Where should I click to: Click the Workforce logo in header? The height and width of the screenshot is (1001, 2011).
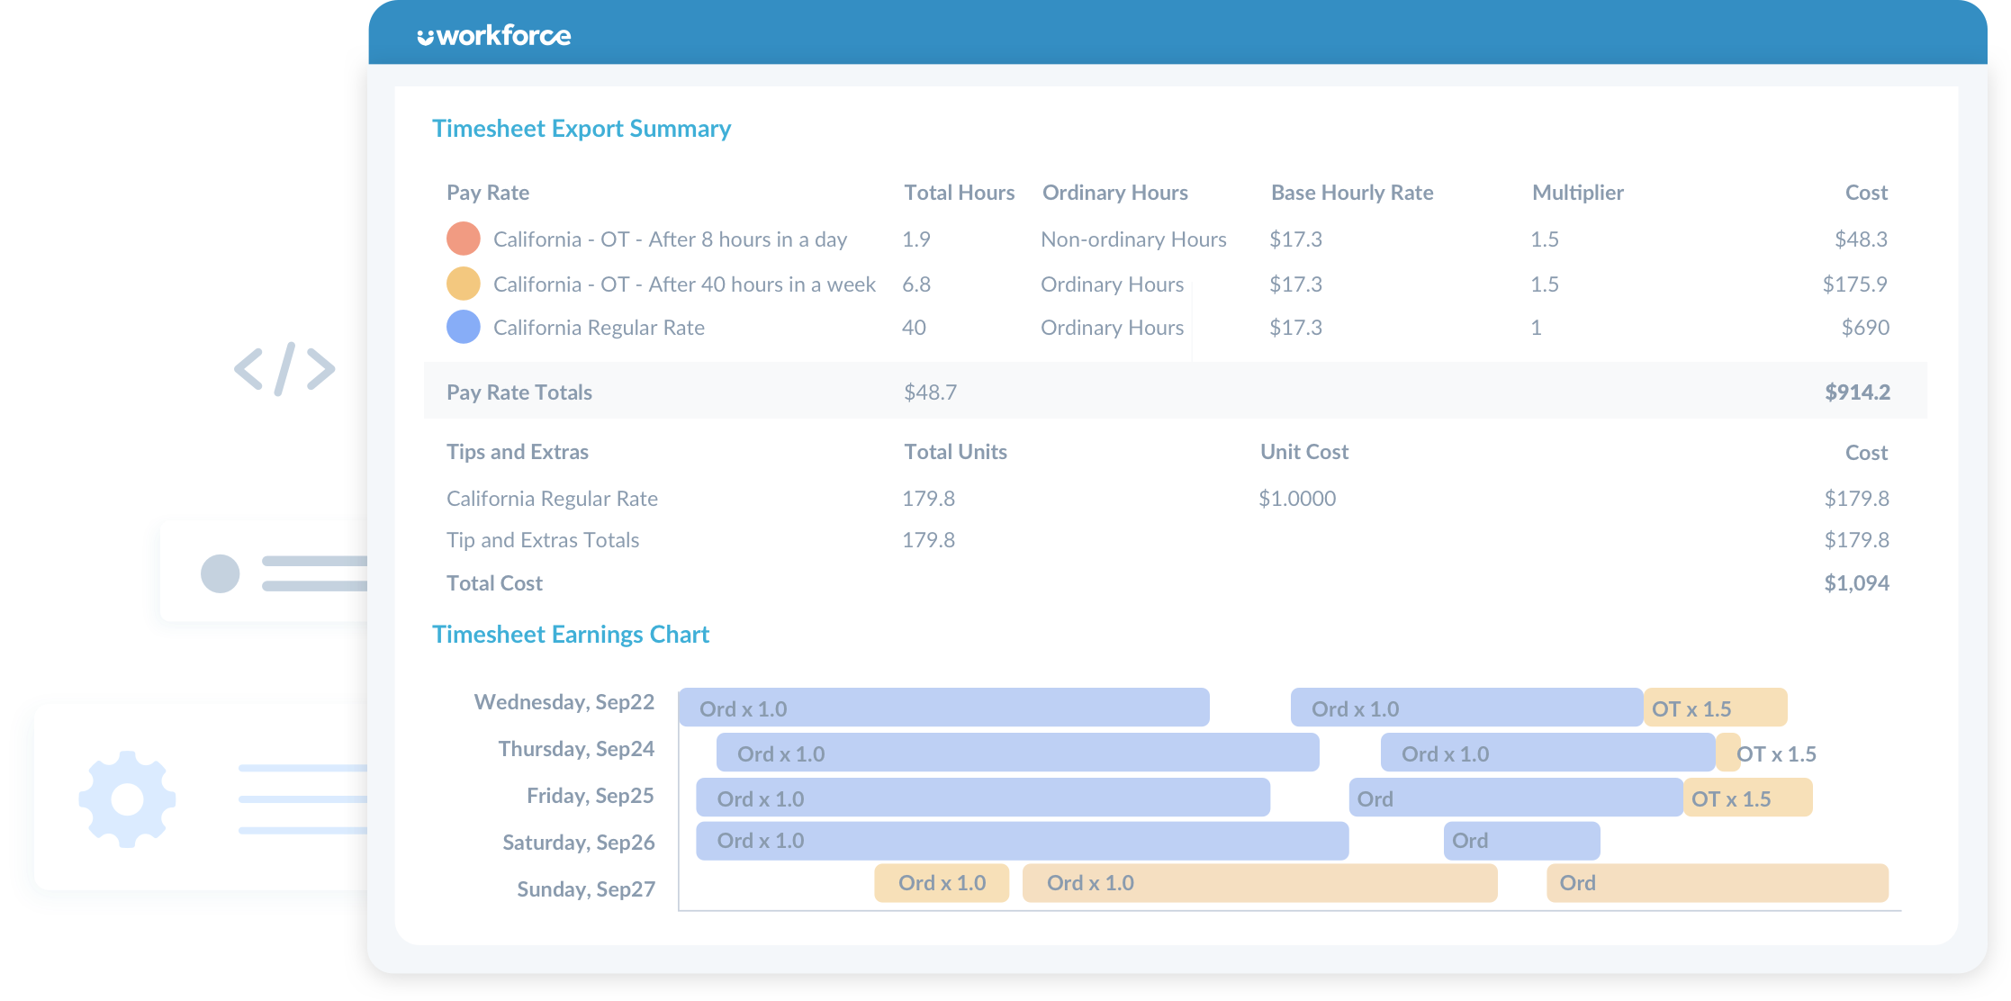(494, 36)
